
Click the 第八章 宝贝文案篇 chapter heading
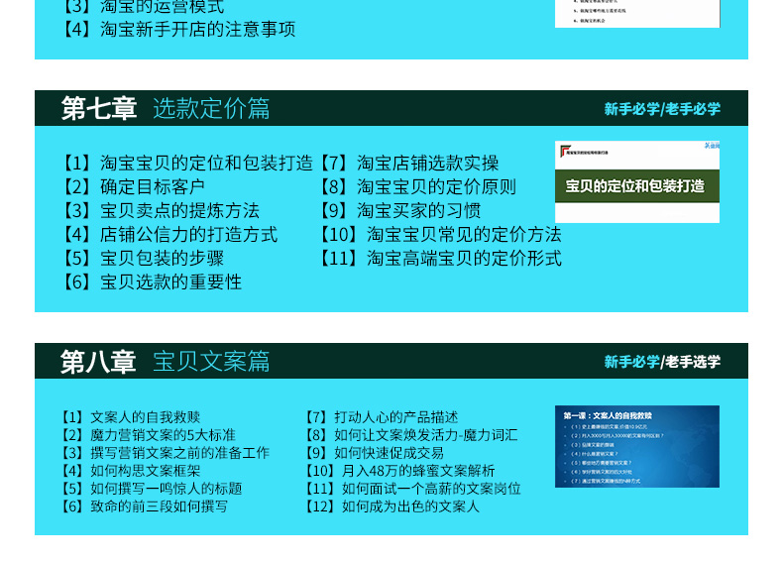point(166,361)
